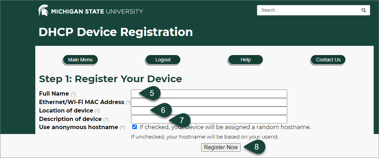Open the Help page
This screenshot has height=158, width=379.
pyautogui.click(x=245, y=60)
